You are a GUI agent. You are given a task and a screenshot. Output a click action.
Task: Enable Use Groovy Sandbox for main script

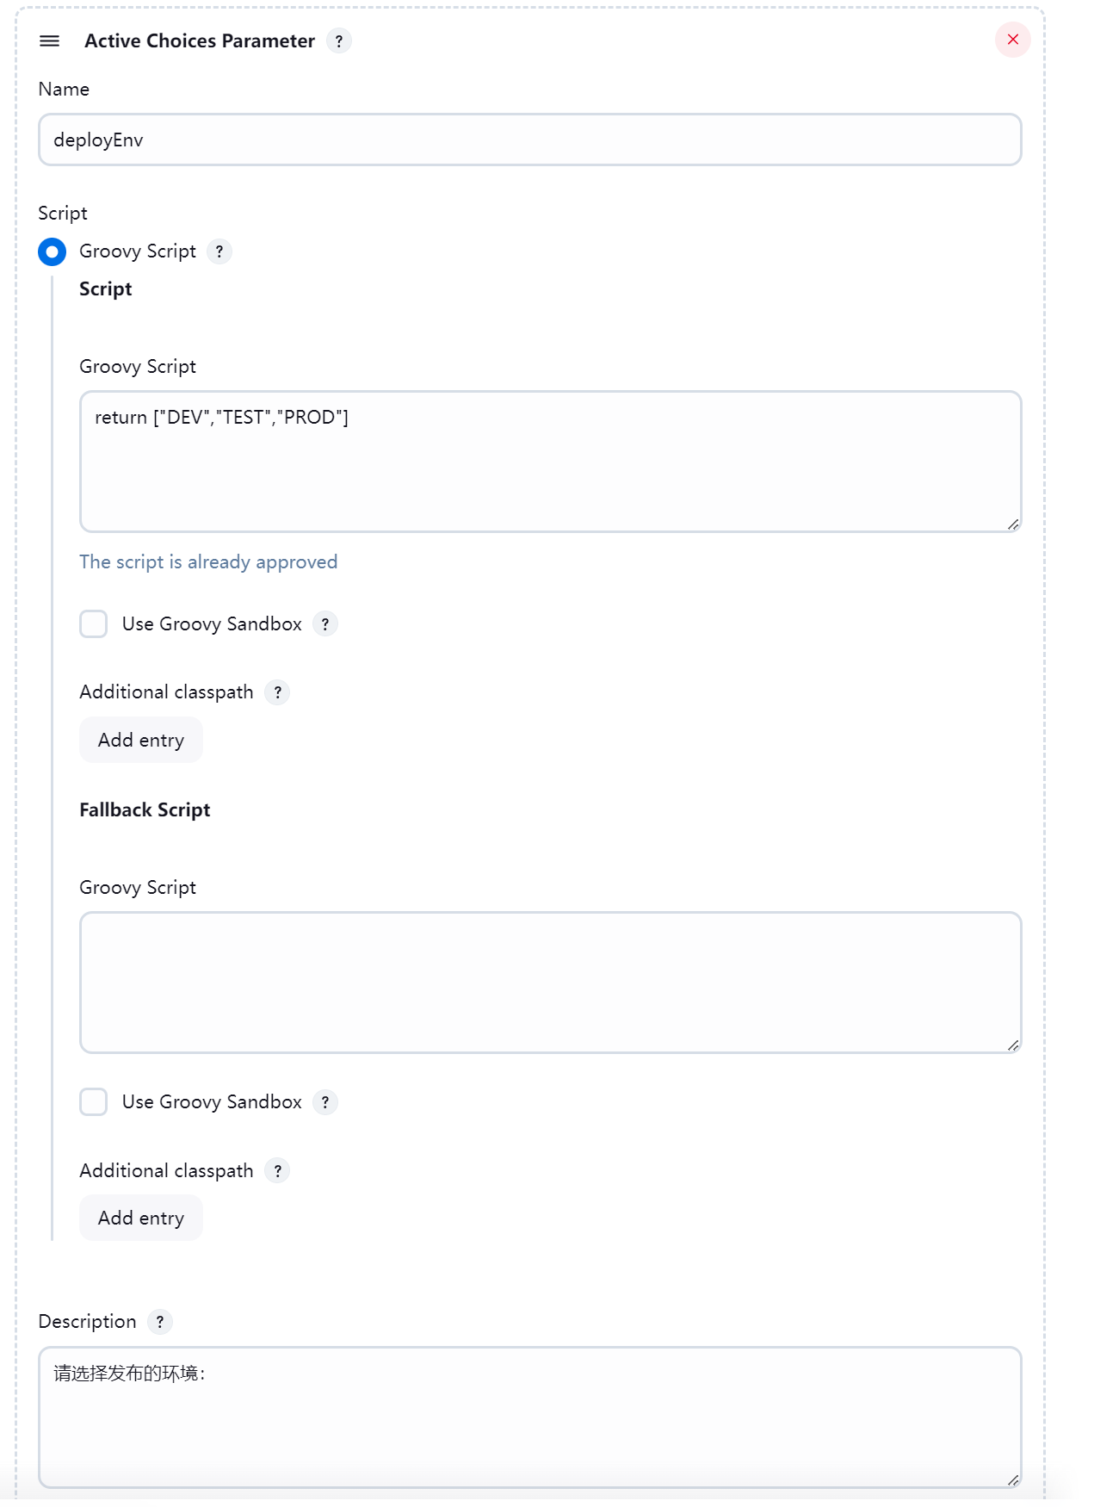(x=94, y=624)
